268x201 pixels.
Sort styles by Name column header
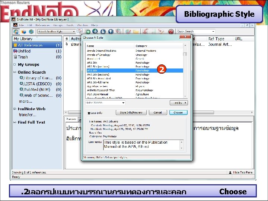tap(110, 46)
